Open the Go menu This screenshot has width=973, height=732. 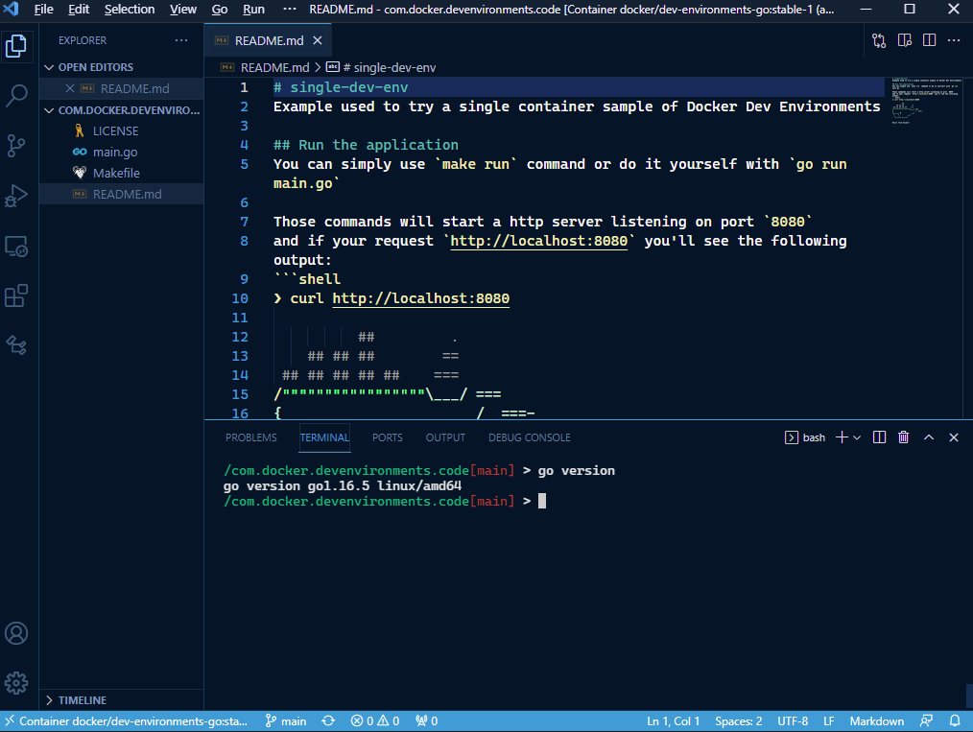coord(220,10)
